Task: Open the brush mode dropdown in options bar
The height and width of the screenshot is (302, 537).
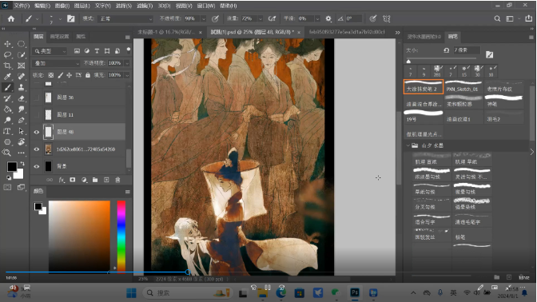Action: click(x=125, y=18)
